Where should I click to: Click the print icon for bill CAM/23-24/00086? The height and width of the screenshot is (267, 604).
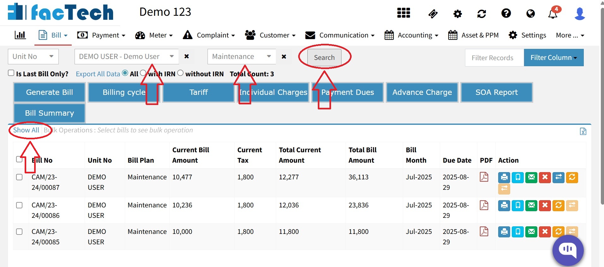click(x=504, y=206)
